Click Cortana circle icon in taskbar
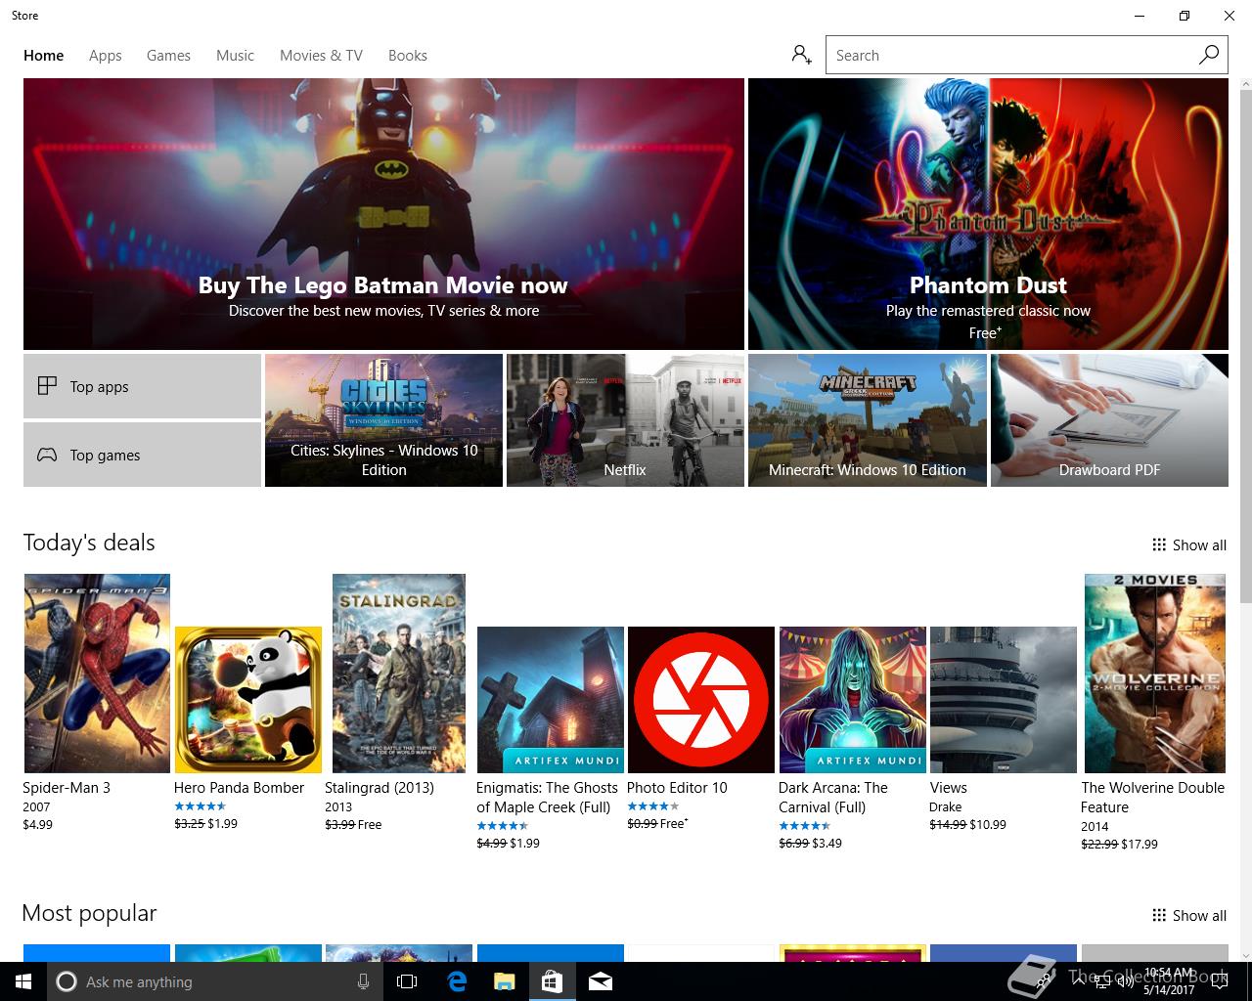1252x1001 pixels. click(67, 981)
